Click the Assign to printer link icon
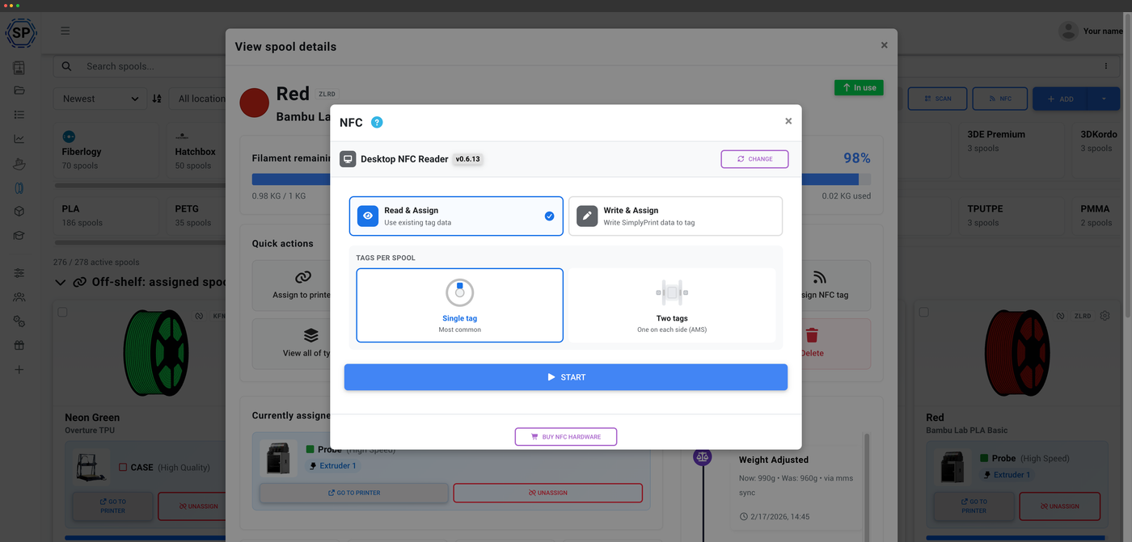 [303, 277]
